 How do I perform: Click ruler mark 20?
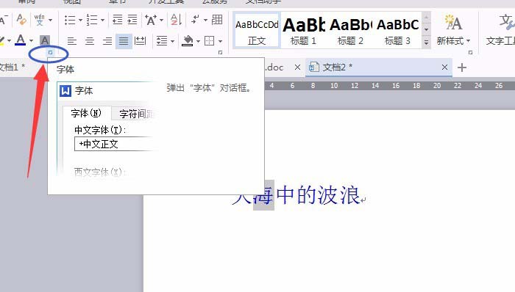(x=437, y=85)
